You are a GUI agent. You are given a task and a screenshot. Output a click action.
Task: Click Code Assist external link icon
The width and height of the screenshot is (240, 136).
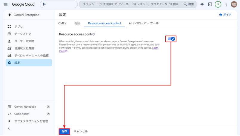(x=48, y=114)
